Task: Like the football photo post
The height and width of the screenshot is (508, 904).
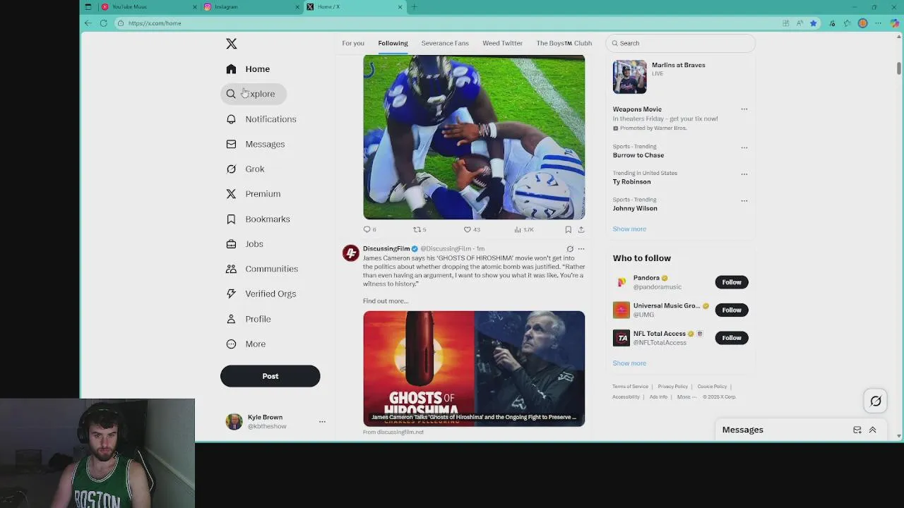Action: pyautogui.click(x=471, y=229)
